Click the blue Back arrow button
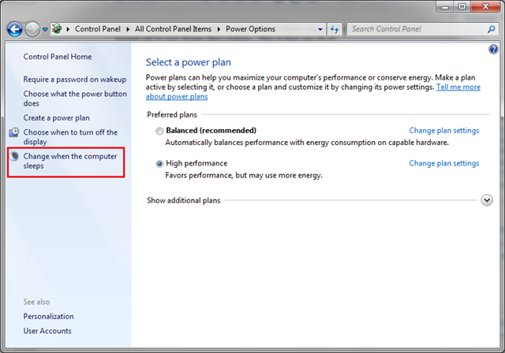Screen dimensions: 505x353 pos(15,30)
